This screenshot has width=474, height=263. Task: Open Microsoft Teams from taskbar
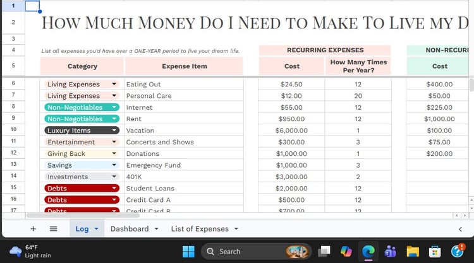391,252
